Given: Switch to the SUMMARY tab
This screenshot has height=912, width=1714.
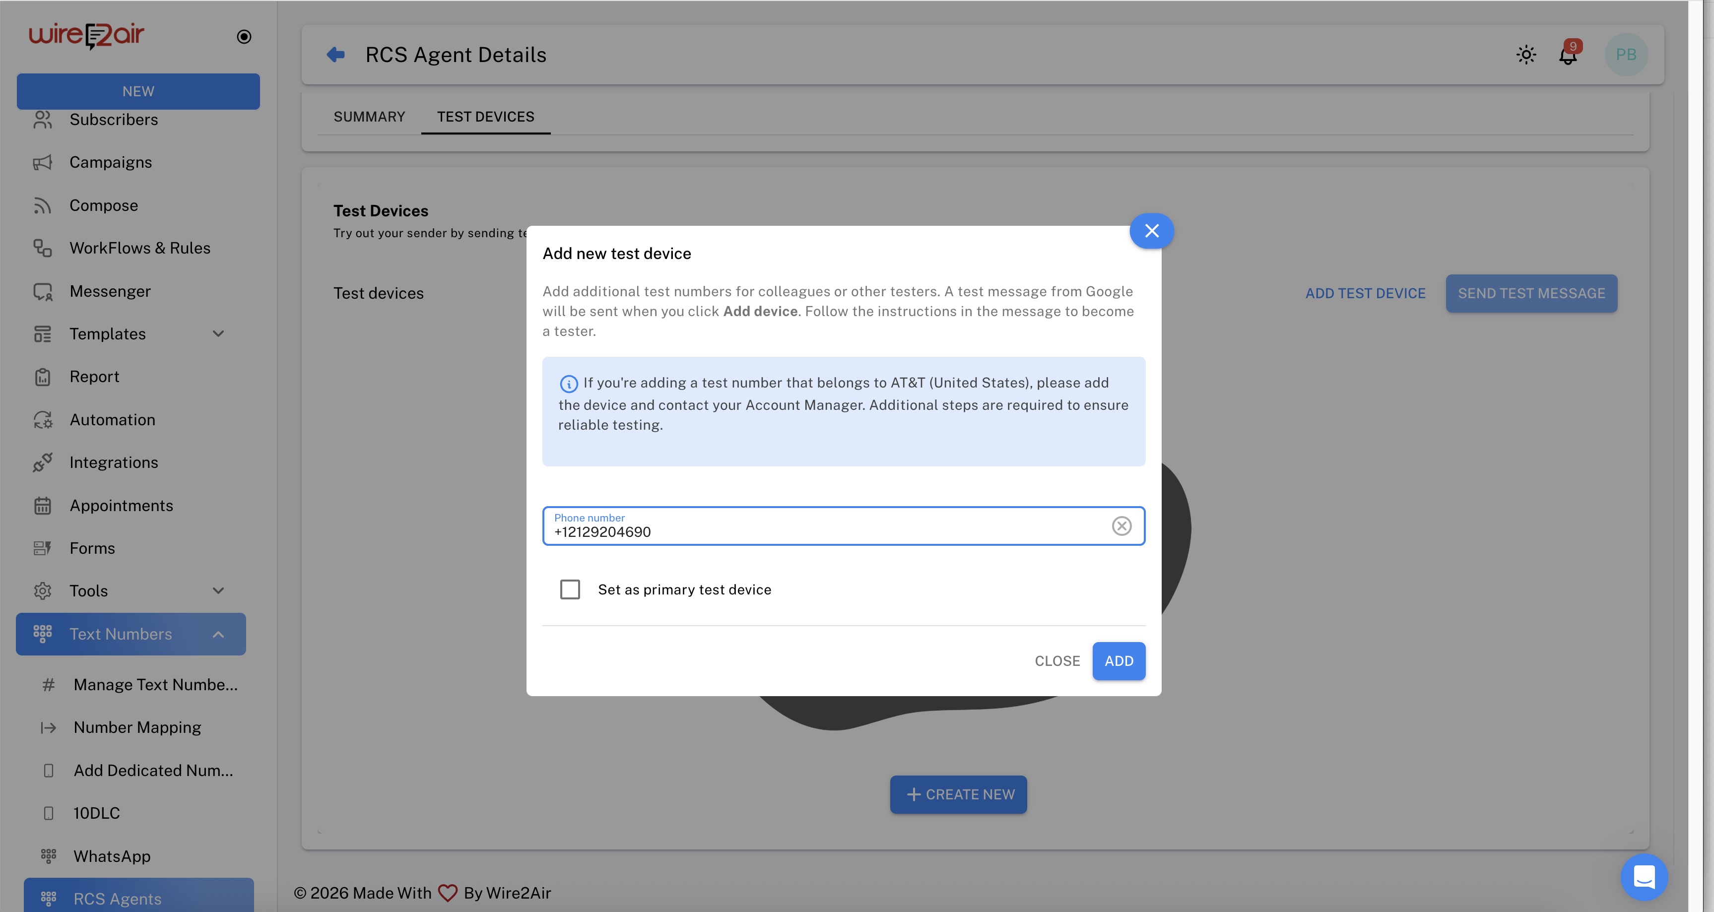Looking at the screenshot, I should coord(369,117).
